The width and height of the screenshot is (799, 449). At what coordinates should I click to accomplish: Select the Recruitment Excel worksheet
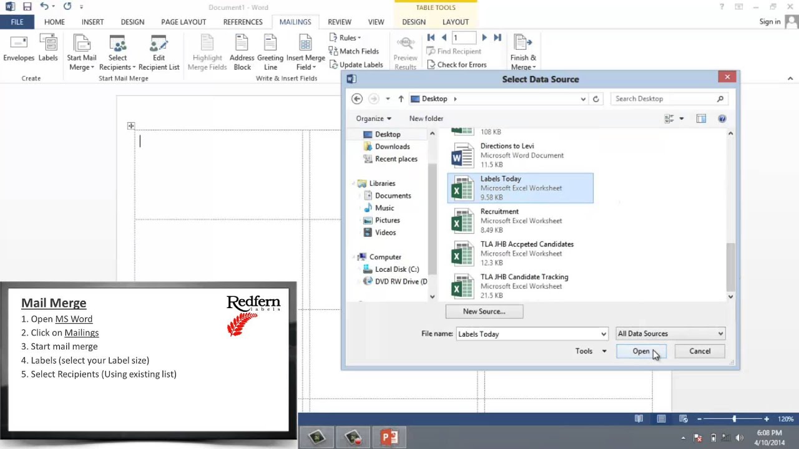pos(520,221)
